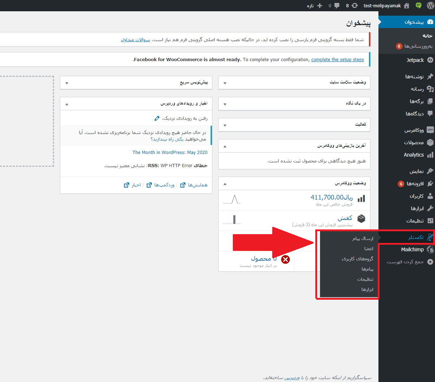
Task: Click the new content plus icon
Action: point(319,5)
